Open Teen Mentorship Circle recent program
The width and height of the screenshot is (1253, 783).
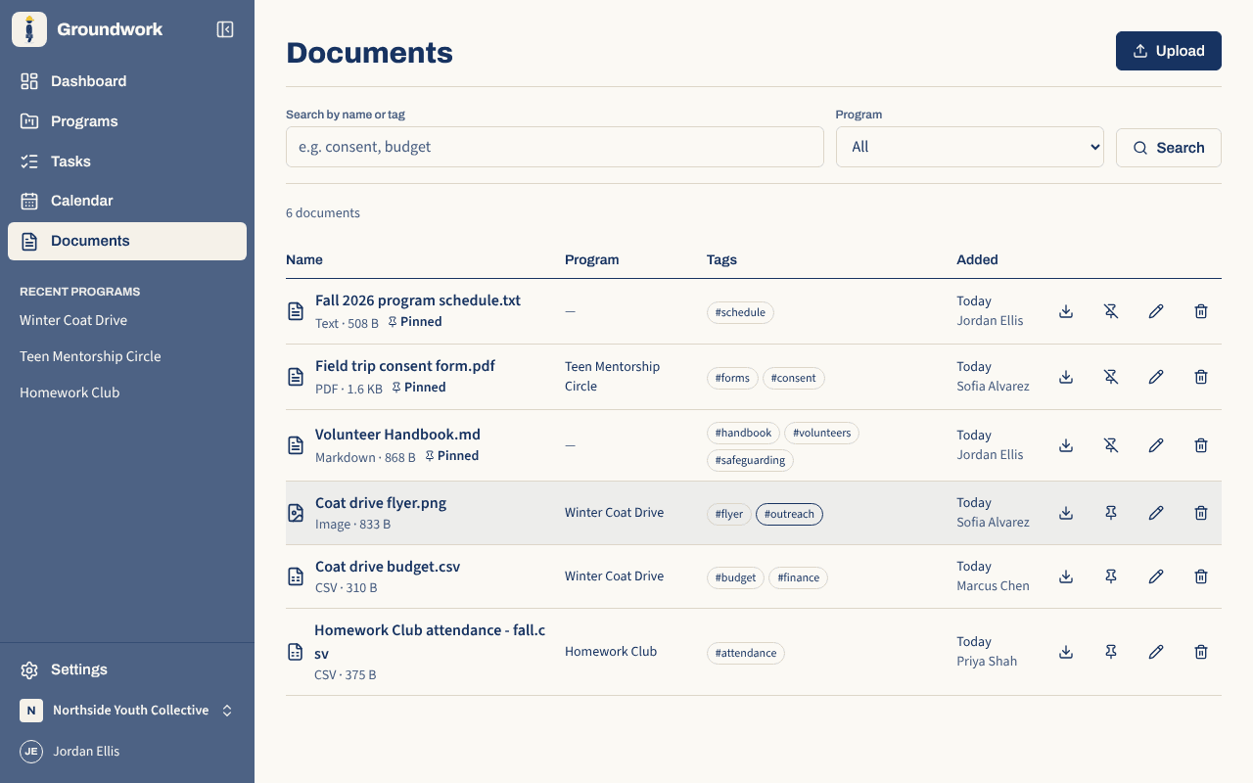(x=127, y=356)
